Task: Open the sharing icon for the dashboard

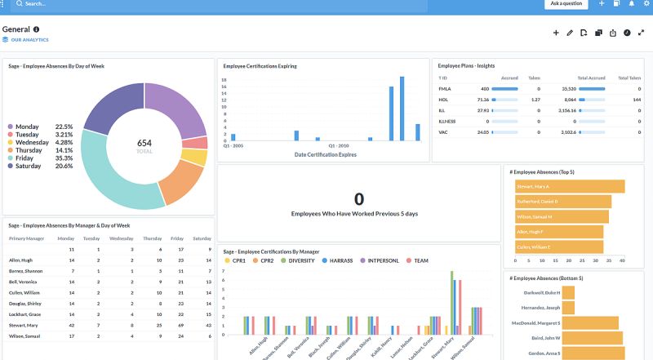Action: click(x=613, y=33)
